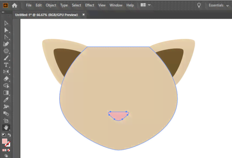Open the Essentials workspace dropdown
The width and height of the screenshot is (232, 158).
219,5
